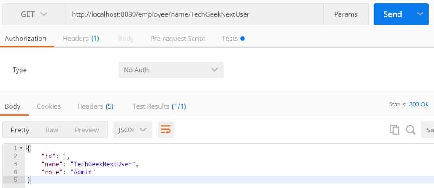The width and height of the screenshot is (434, 188).
Task: Open the Params editor
Action: point(346,14)
